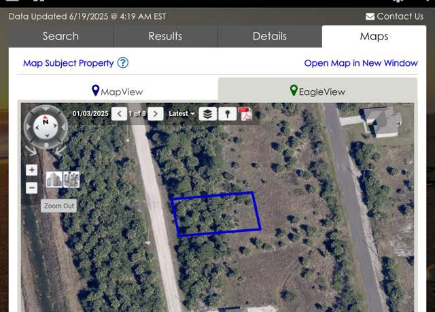Click the help question mark icon
This screenshot has height=312, width=435.
123,62
